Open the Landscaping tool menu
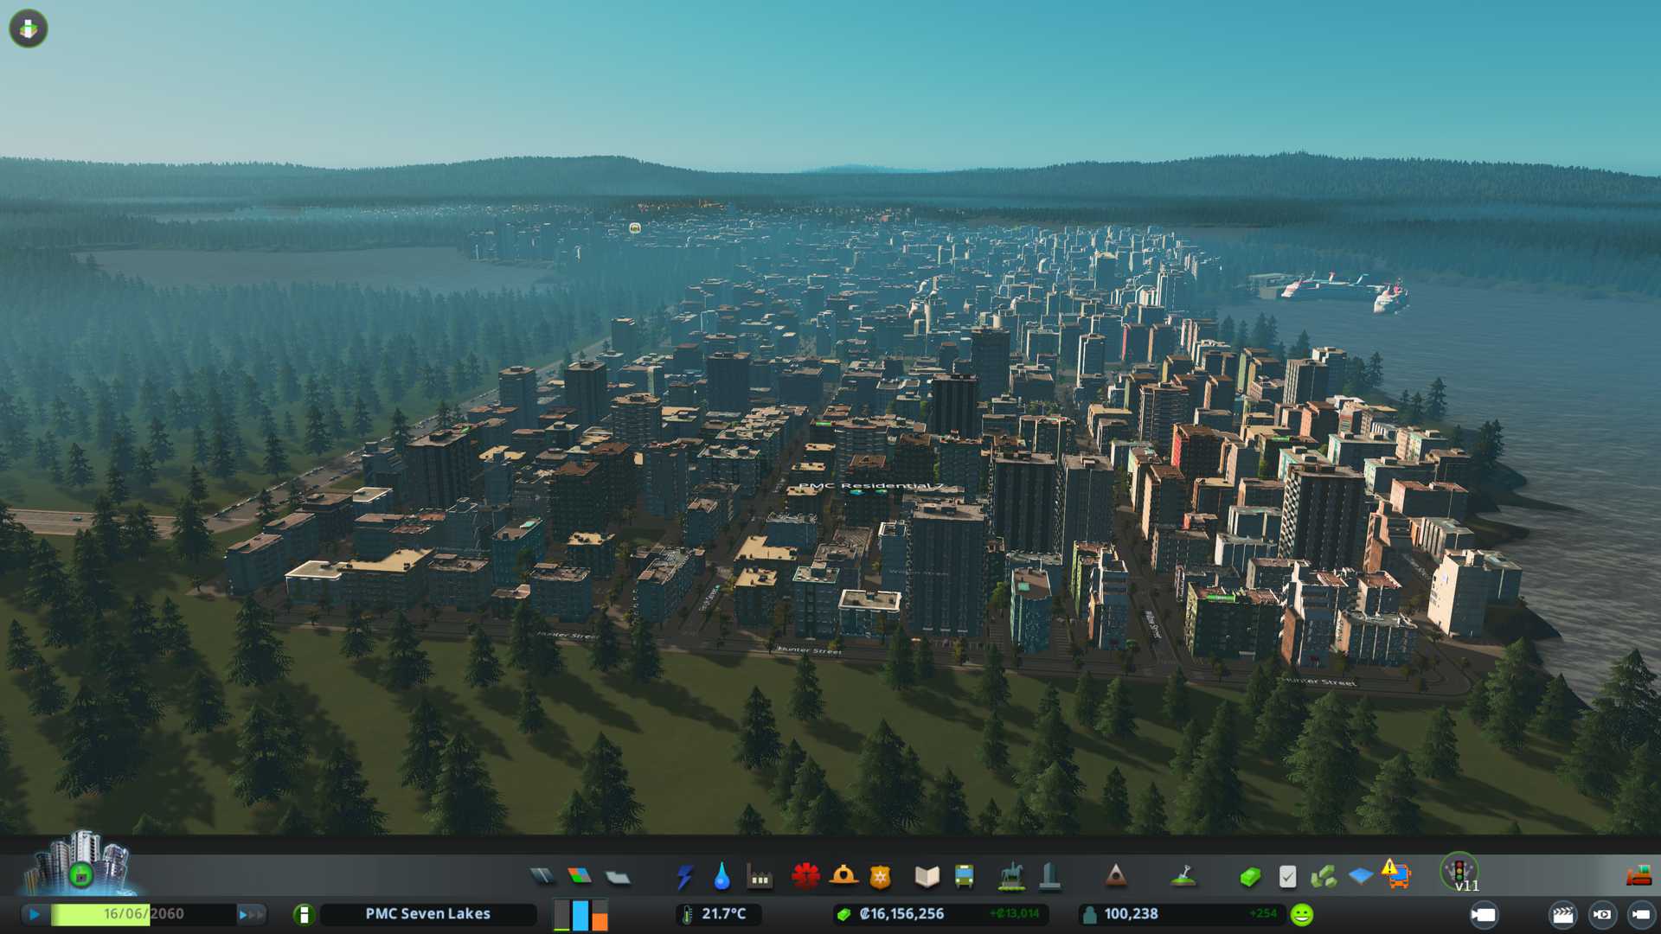Viewport: 1661px width, 934px height. point(1183,877)
